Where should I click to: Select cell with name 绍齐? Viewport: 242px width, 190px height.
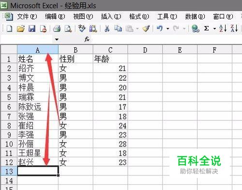click(x=38, y=68)
